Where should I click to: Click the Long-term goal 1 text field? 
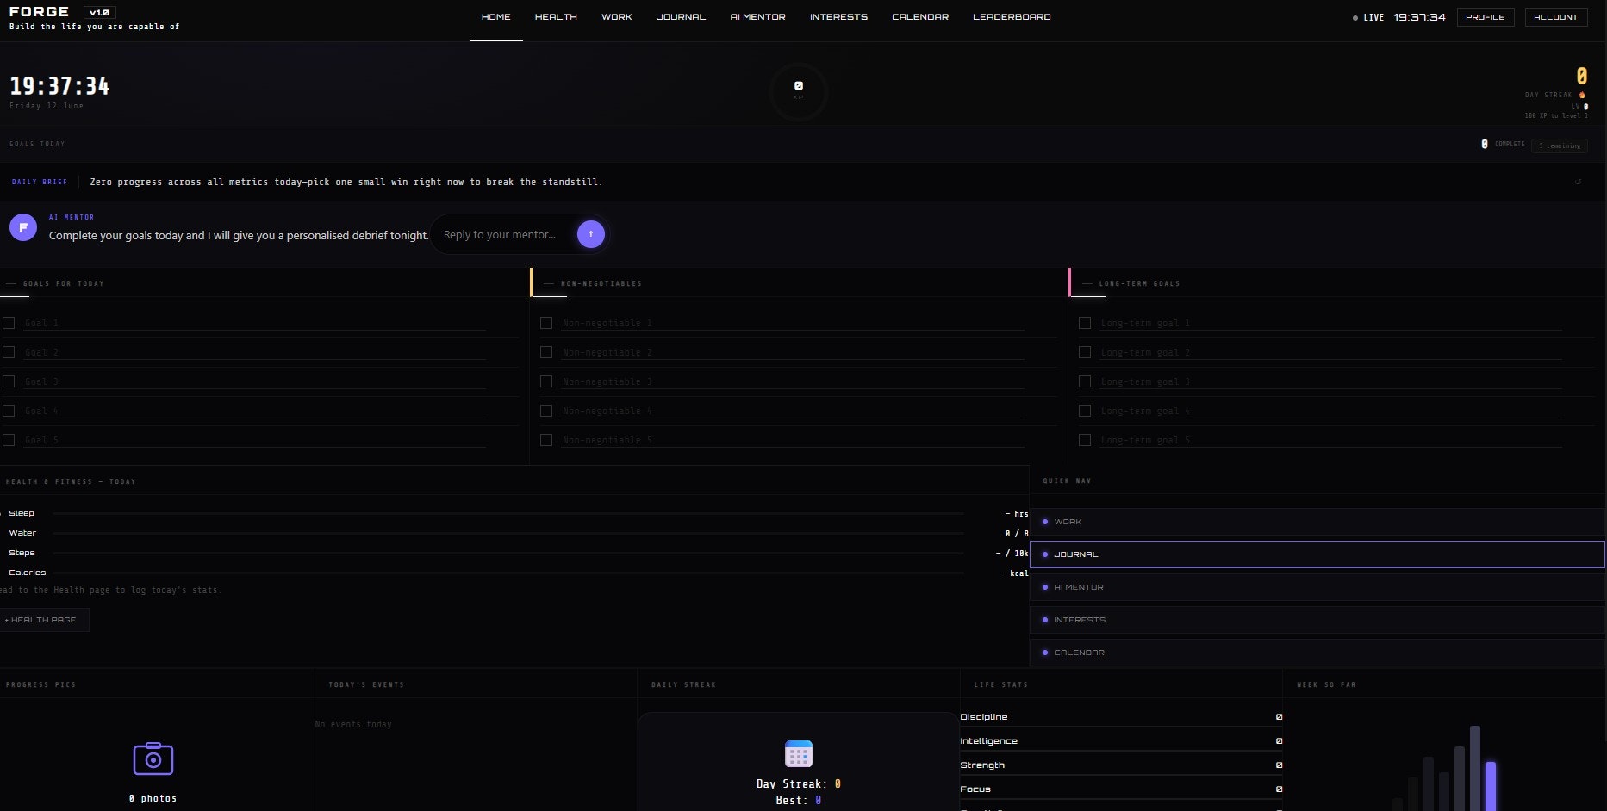click(1331, 323)
